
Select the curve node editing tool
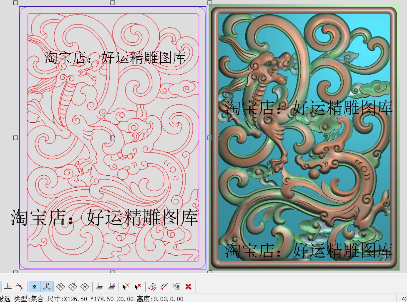[x=20, y=286]
